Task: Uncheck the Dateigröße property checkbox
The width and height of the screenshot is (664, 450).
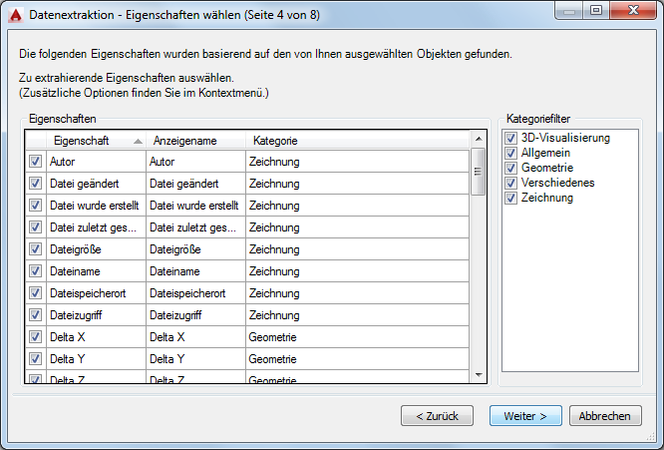Action: (36, 249)
